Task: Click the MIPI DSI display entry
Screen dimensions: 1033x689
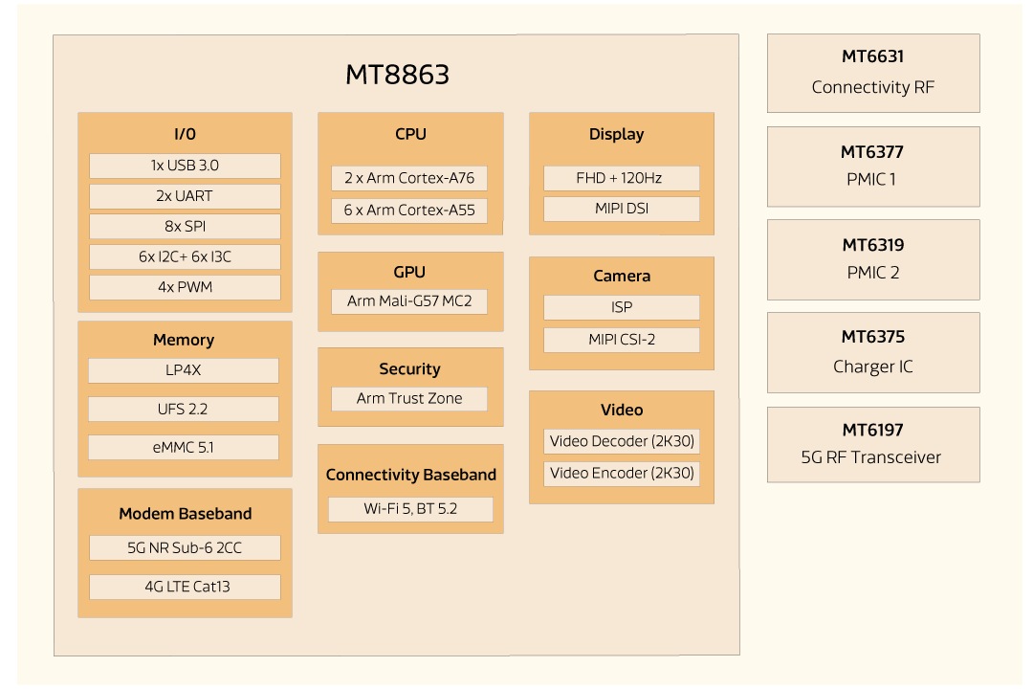Action: [622, 209]
